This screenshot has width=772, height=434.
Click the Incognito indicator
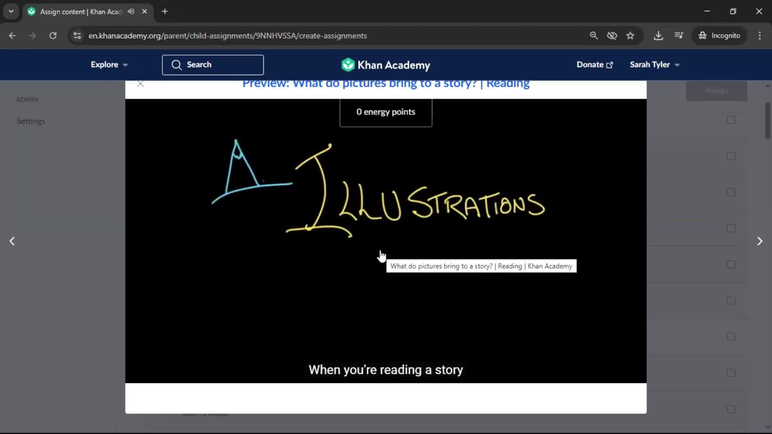click(x=719, y=36)
